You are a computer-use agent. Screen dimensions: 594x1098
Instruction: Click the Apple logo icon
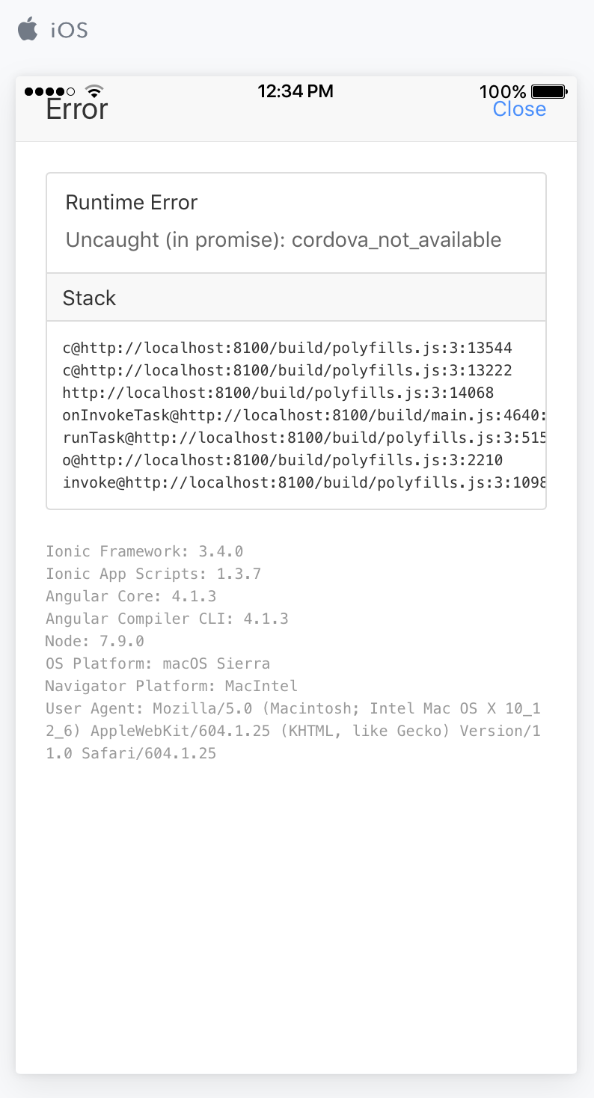(28, 28)
